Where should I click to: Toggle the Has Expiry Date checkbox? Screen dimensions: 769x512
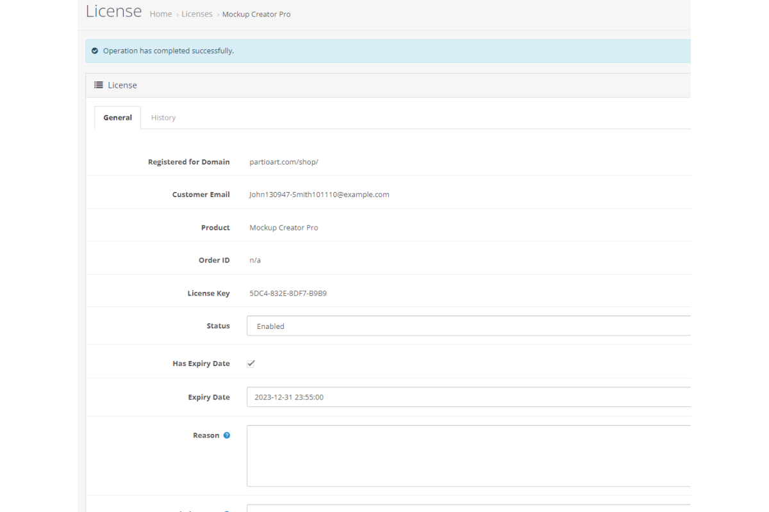coord(251,364)
